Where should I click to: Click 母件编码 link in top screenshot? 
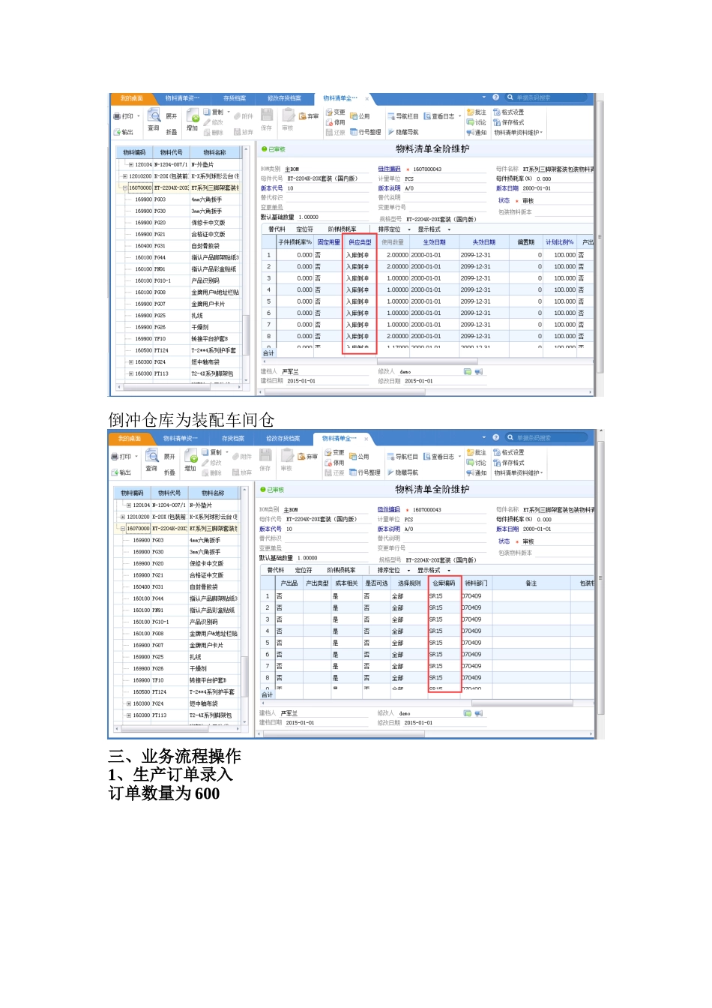pos(389,169)
